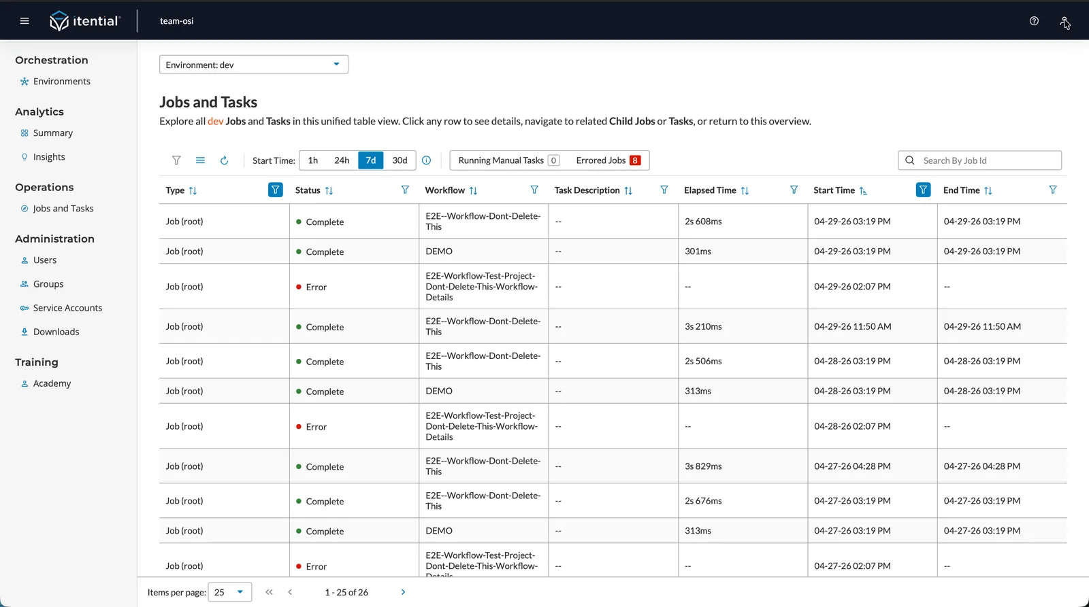The height and width of the screenshot is (607, 1089).
Task: Sort by Start Time arrow
Action: pyautogui.click(x=863, y=190)
